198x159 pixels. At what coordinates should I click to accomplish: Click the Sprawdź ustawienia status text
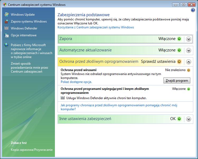pos(158,61)
